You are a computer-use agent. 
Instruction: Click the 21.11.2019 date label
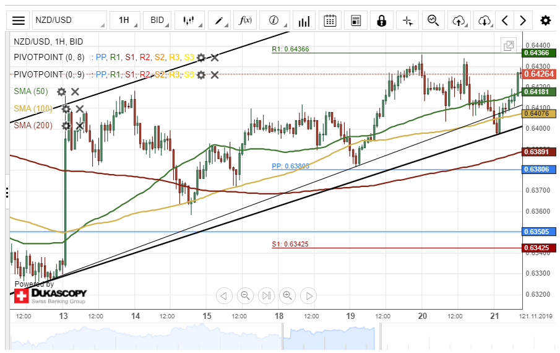(x=537, y=316)
